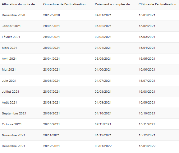Select the opening date 28/05/2021
The height and width of the screenshot is (153, 179).
coord(52,70)
